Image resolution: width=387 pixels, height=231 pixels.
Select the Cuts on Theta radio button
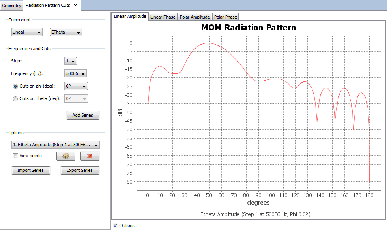(15, 98)
